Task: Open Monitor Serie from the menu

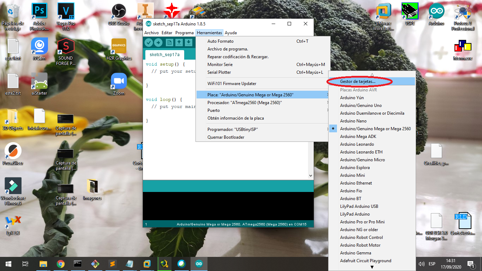Action: [263, 65]
